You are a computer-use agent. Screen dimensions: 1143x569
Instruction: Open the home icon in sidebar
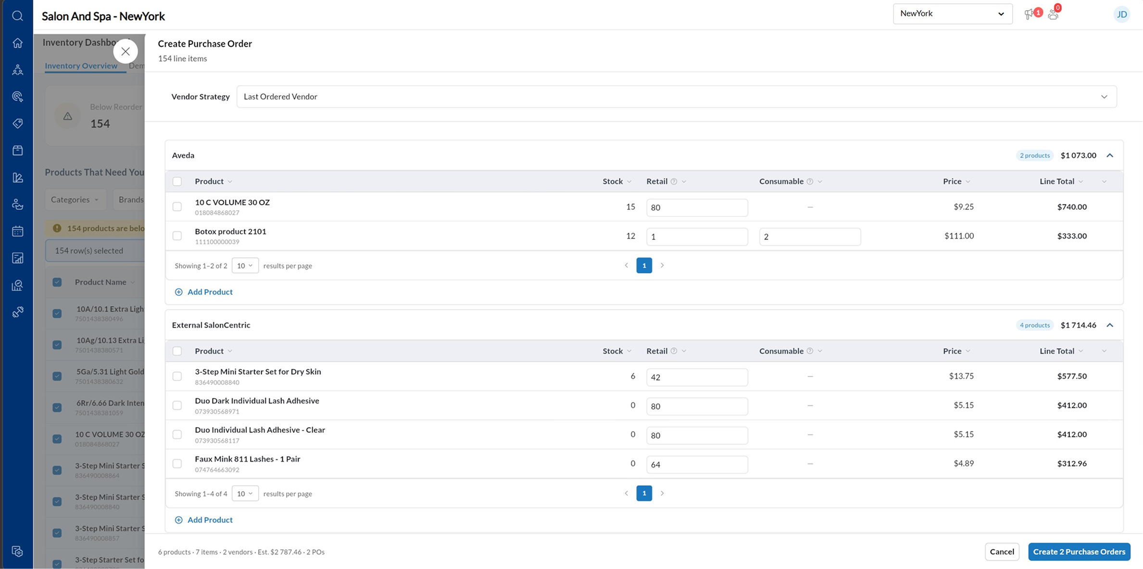point(17,43)
